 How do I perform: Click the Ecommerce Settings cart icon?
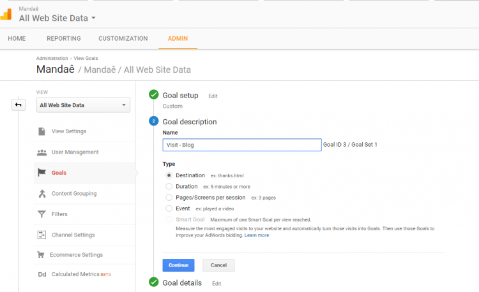tap(41, 254)
